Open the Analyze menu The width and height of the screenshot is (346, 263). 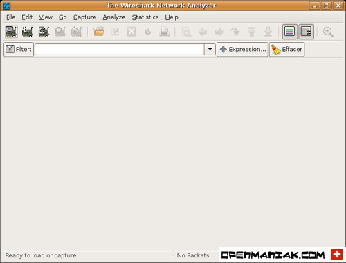(x=114, y=17)
